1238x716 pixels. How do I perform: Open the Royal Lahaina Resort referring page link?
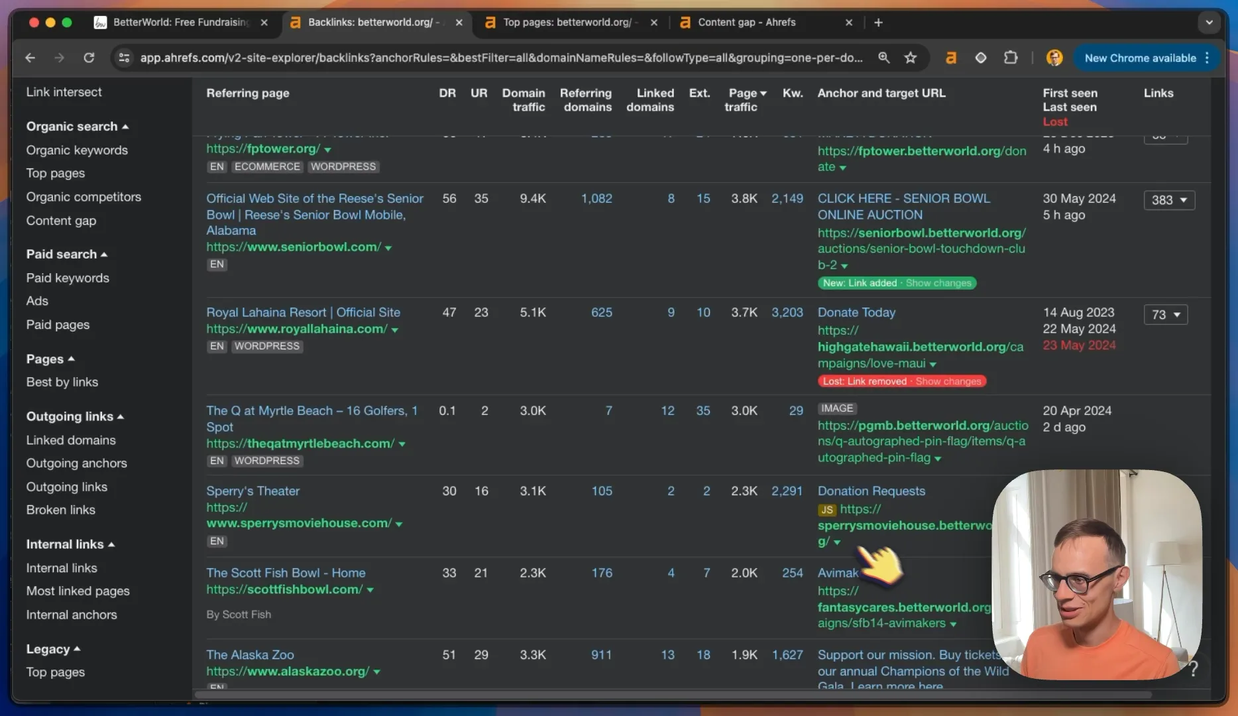pos(303,312)
